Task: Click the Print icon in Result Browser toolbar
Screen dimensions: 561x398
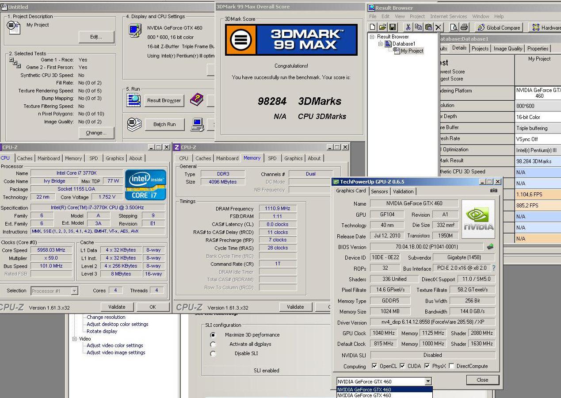Action: pyautogui.click(x=464, y=27)
